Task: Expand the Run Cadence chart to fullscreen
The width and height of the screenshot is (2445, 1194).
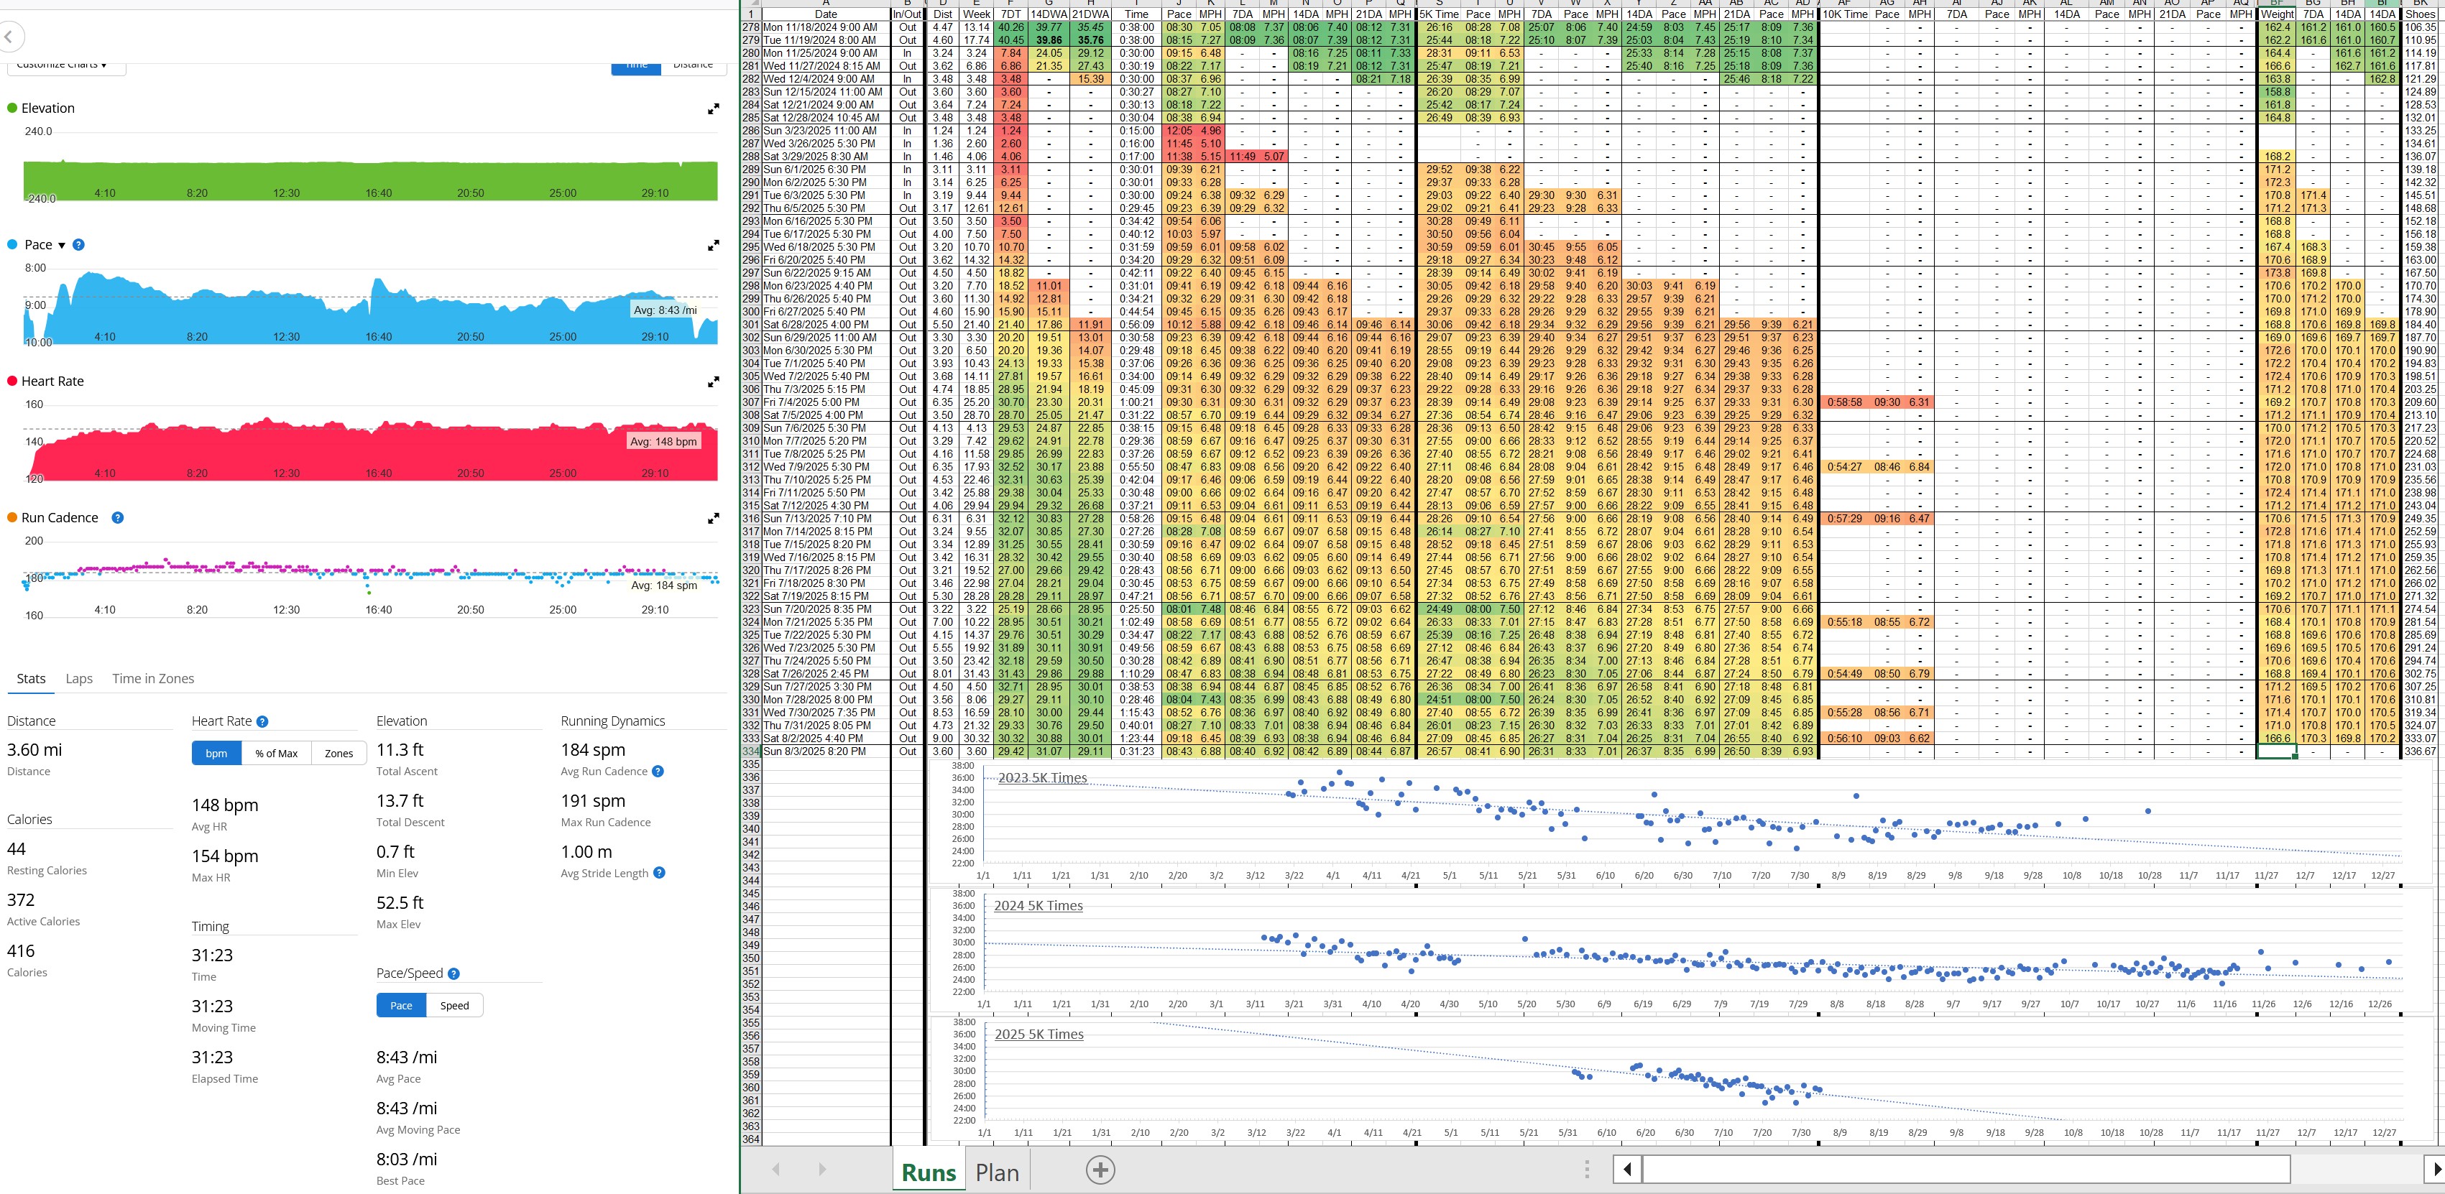Action: pos(713,519)
